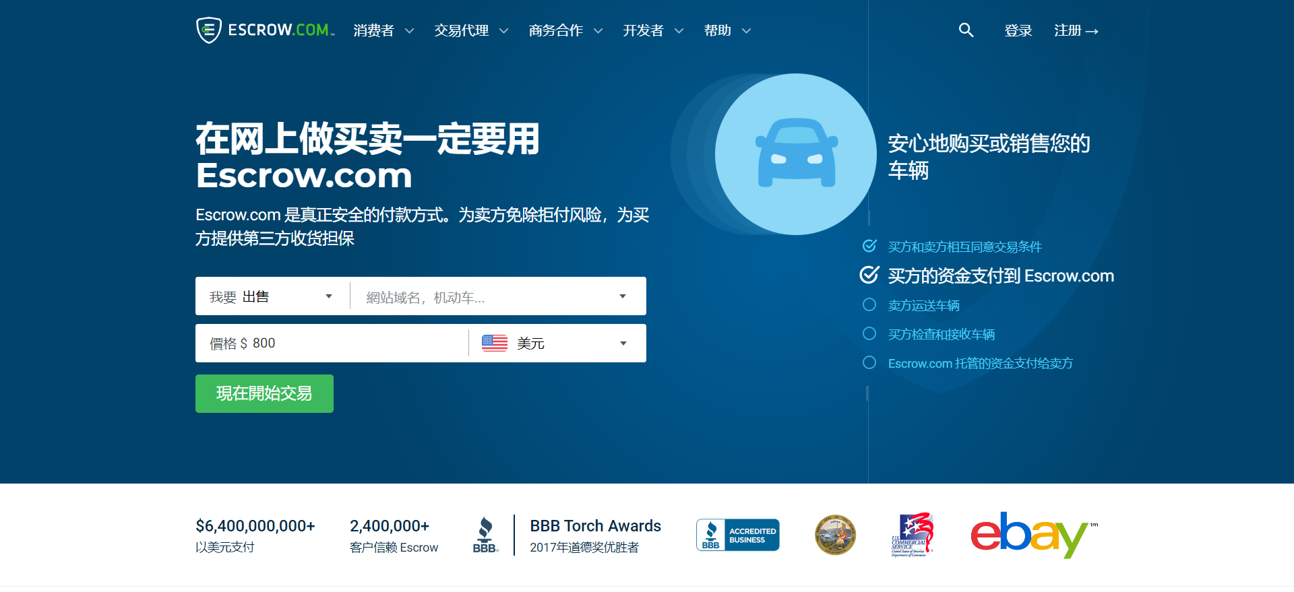
Task: Select the 买方检查和接收车辆 step circle
Action: (869, 334)
